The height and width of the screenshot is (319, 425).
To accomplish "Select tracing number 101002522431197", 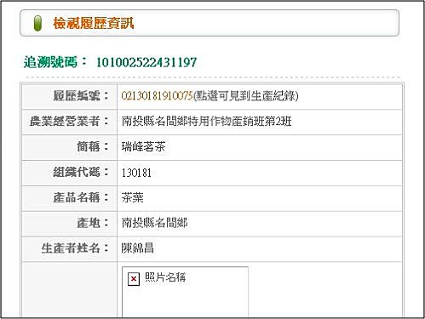I will click(x=146, y=62).
